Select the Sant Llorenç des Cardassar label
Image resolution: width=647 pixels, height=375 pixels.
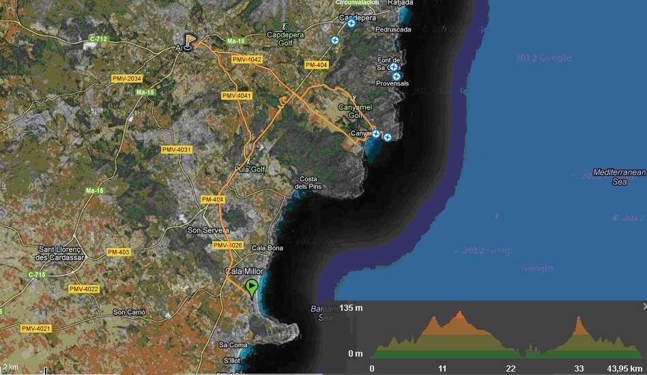(61, 253)
